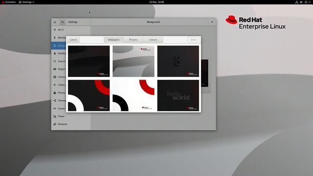Click the Region icon in sidebar

[x=55, y=69]
